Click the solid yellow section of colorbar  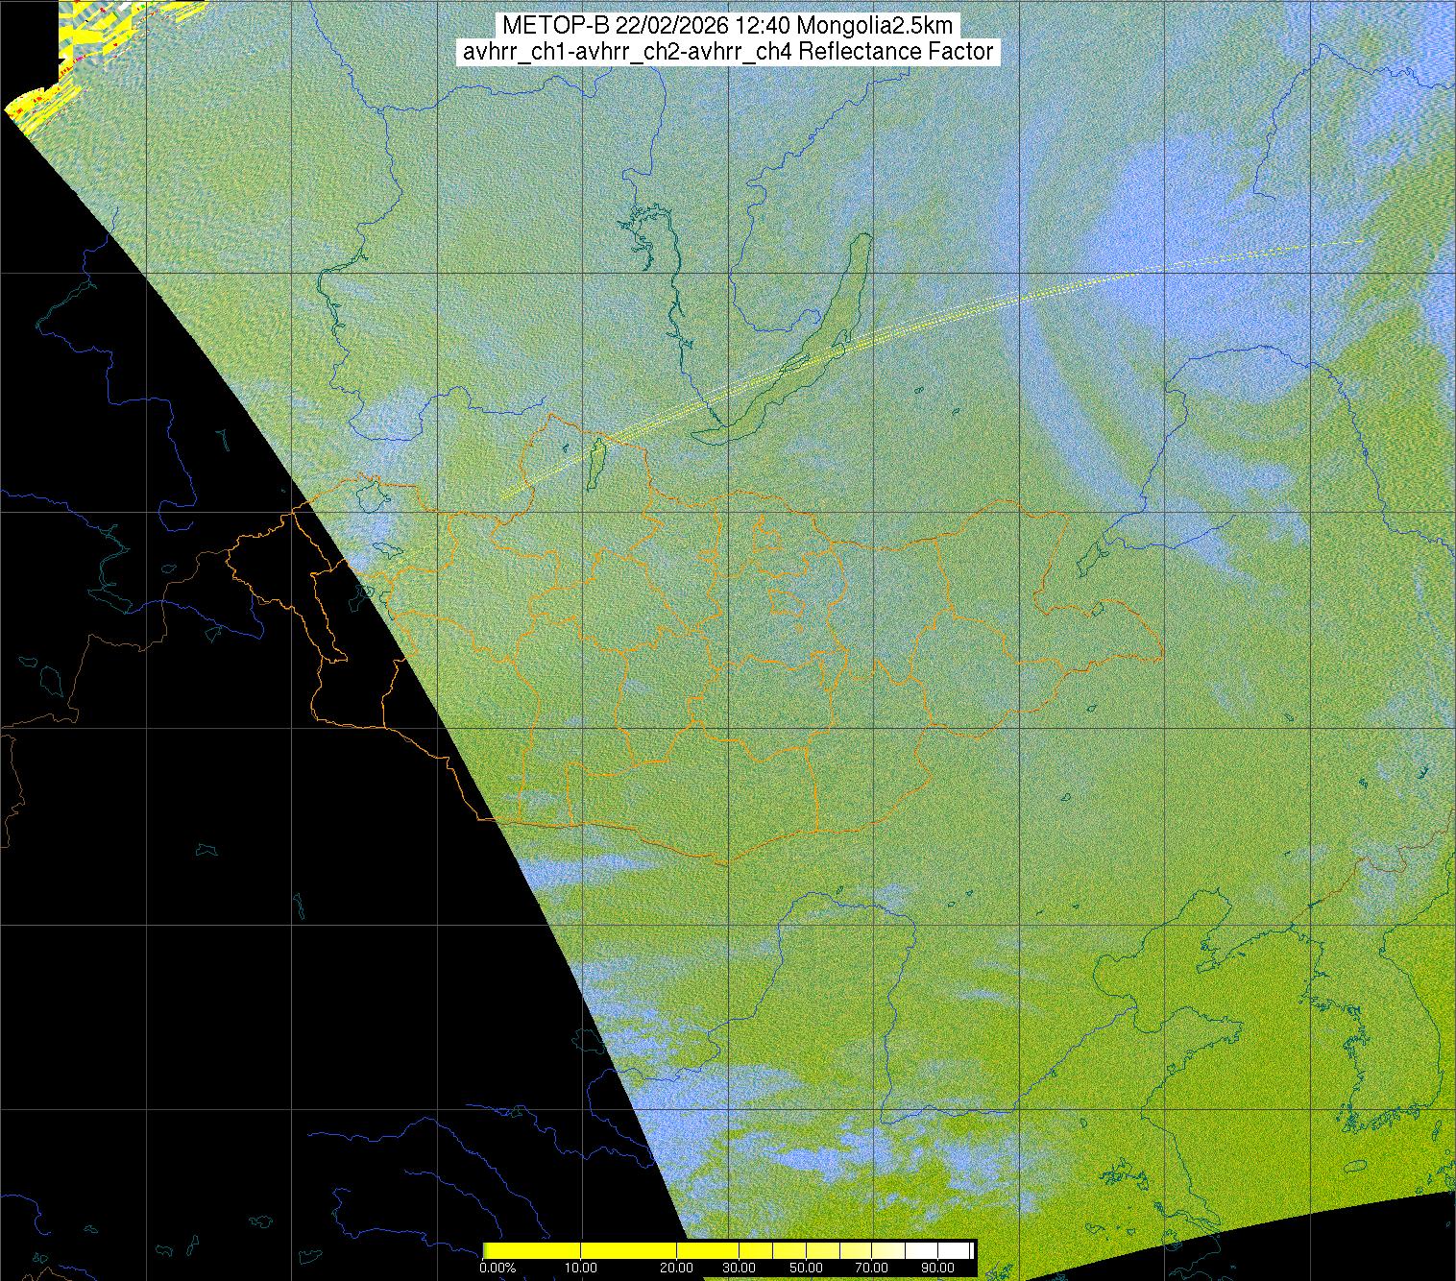click(576, 1250)
